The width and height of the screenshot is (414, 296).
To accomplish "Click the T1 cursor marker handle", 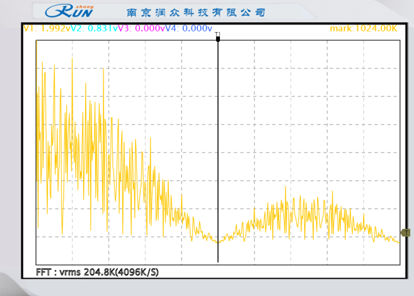I will point(218,38).
